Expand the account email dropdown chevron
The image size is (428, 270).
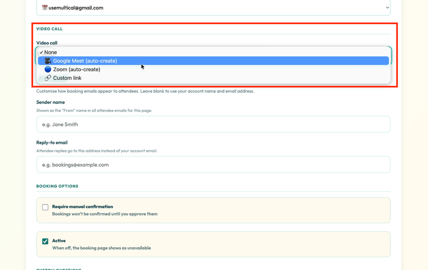pos(386,7)
